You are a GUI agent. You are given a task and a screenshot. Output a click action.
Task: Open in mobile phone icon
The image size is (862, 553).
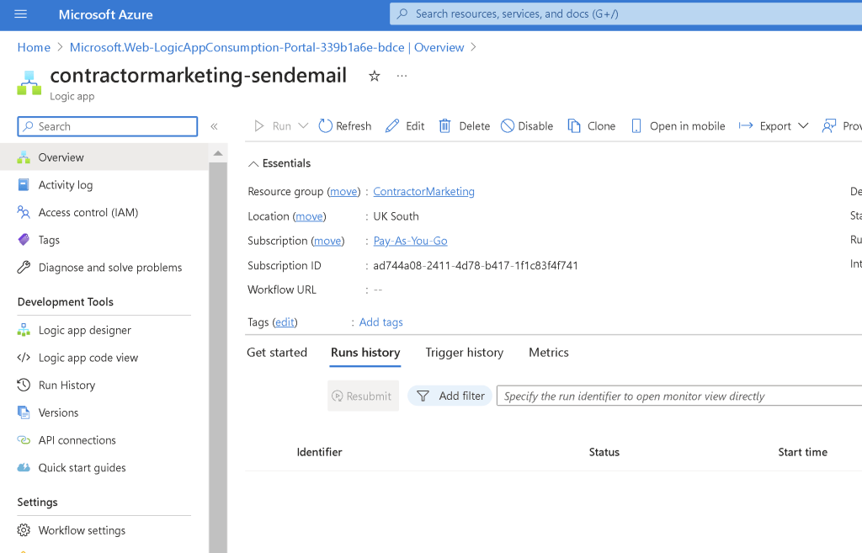coord(636,126)
